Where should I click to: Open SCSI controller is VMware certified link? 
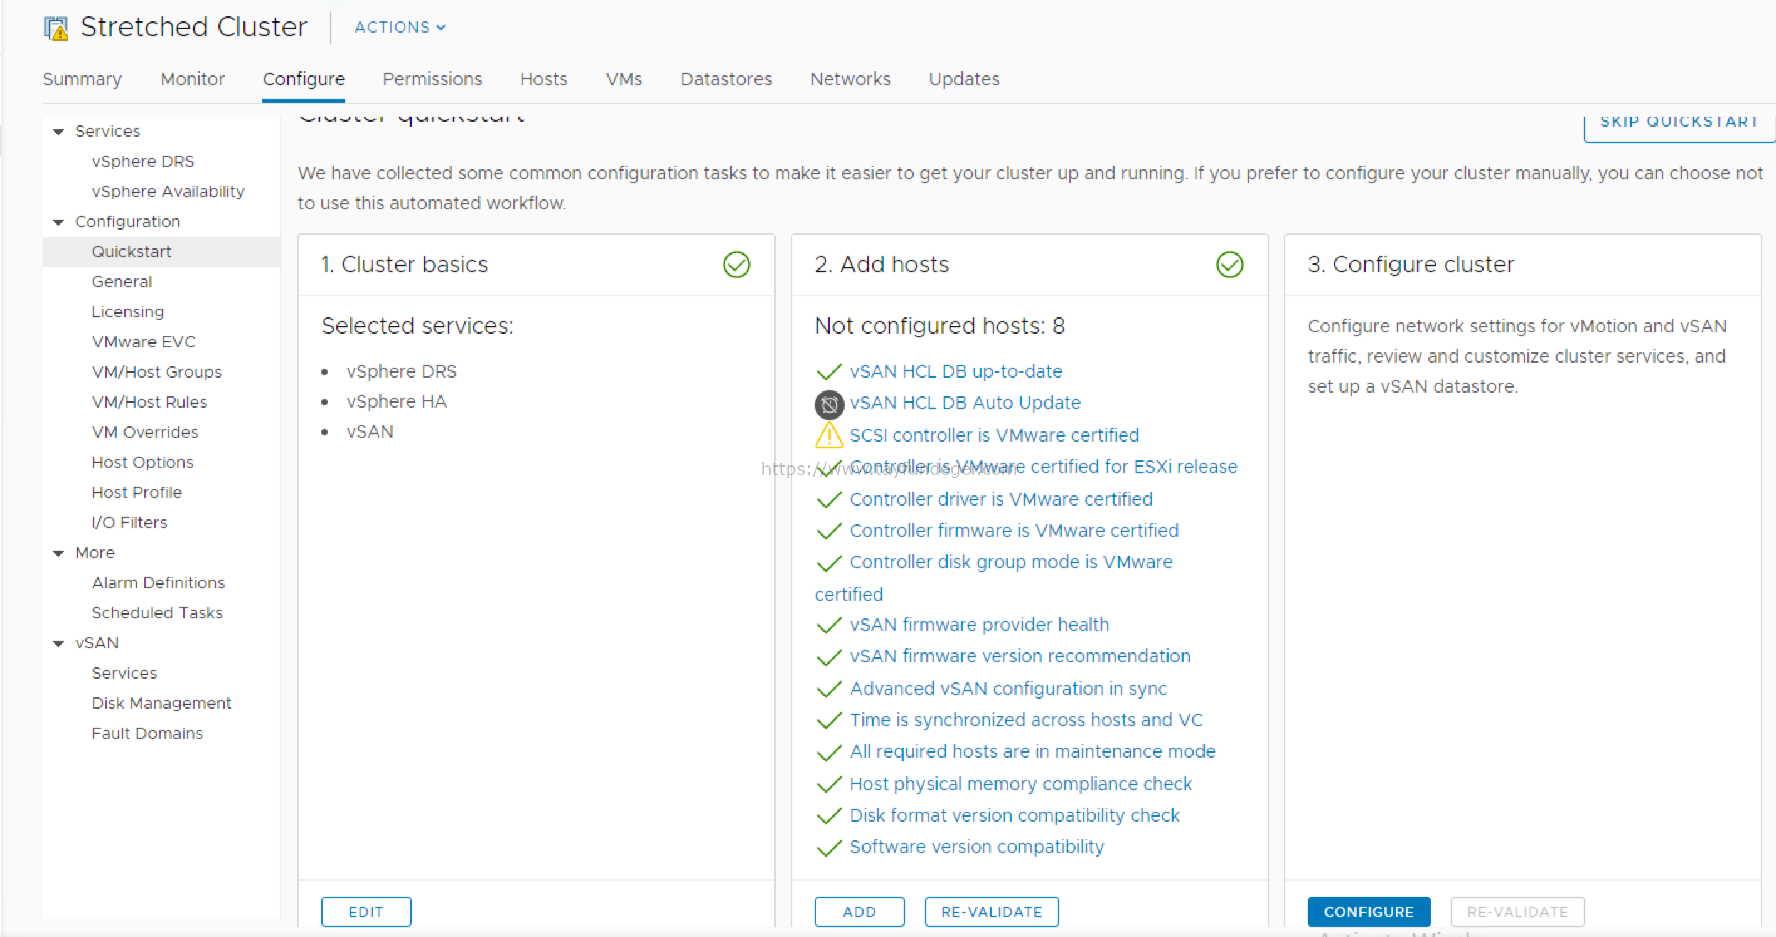994,435
